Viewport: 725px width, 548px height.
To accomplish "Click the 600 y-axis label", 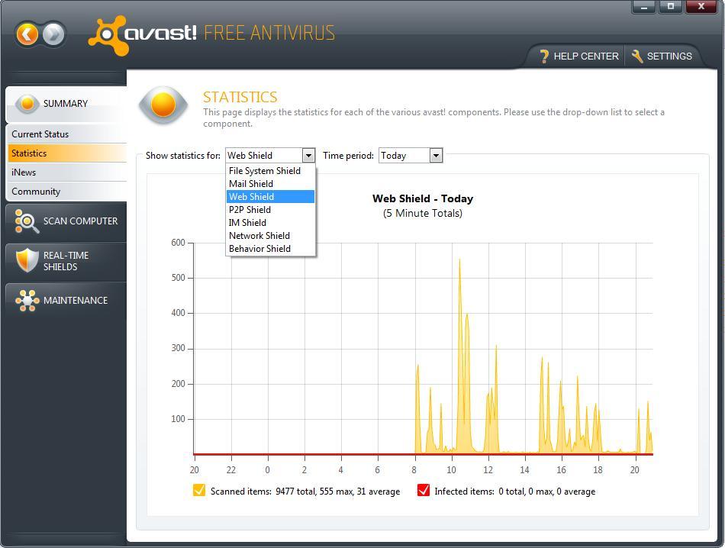I will (178, 242).
